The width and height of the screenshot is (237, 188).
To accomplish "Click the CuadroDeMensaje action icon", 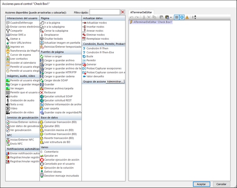I will 8,23.
